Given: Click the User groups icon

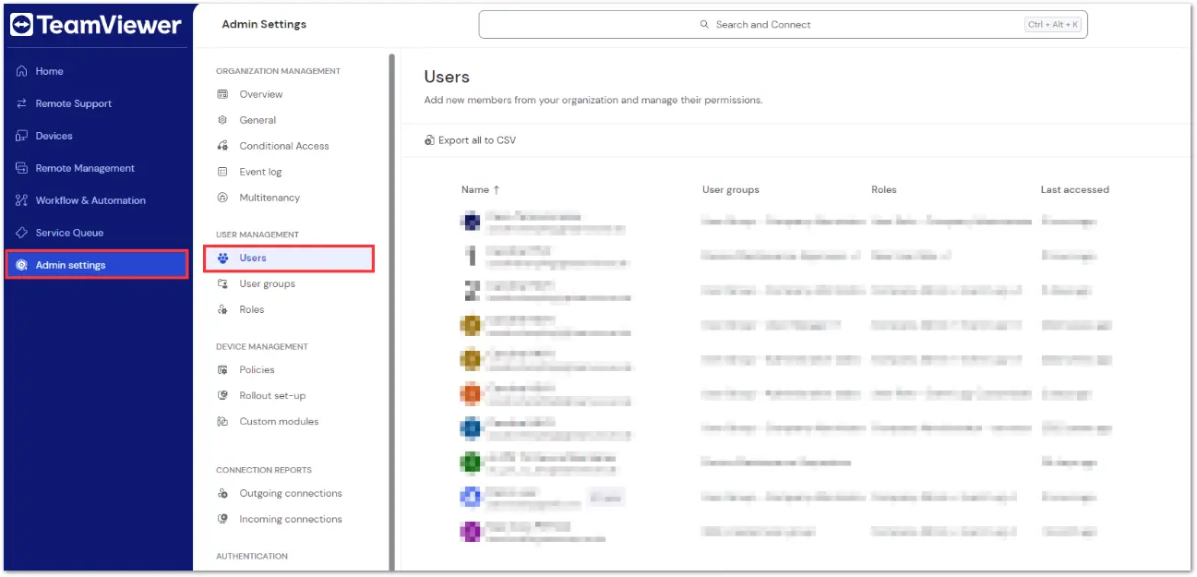Looking at the screenshot, I should [222, 283].
